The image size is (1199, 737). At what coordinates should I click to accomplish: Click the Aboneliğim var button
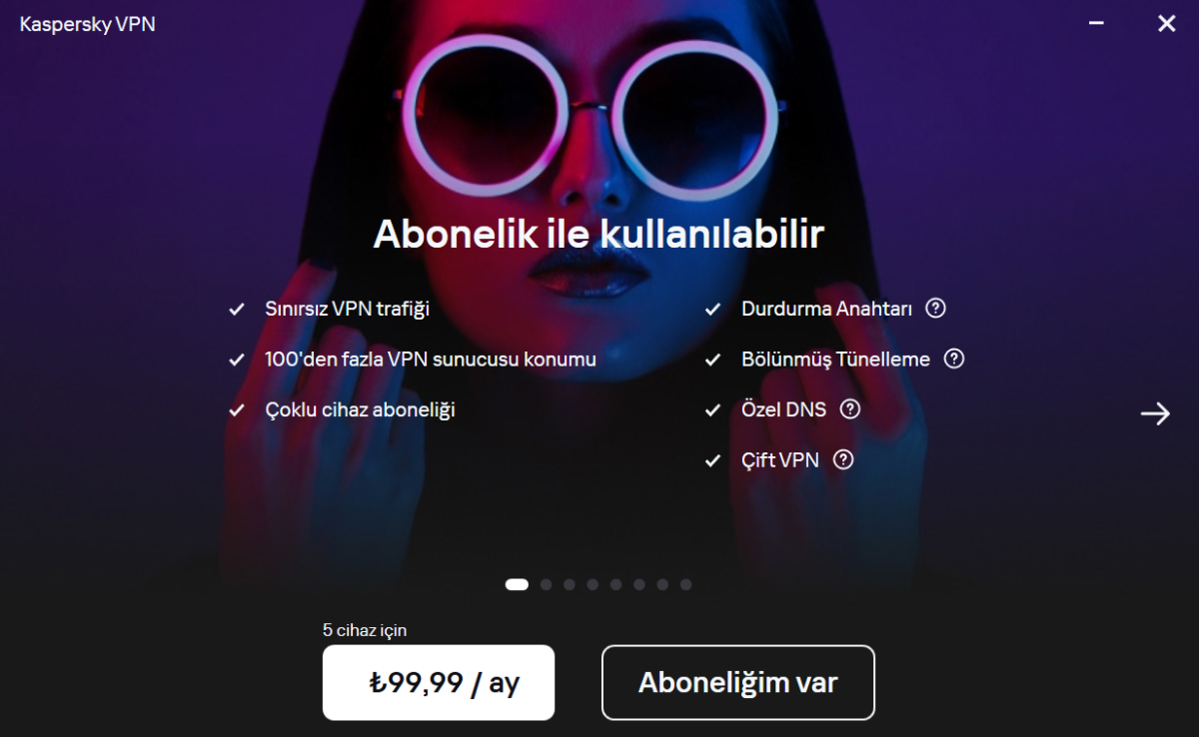(738, 682)
